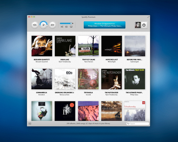This screenshot has height=142, width=178.
Task: Click the HOPE DIES LAST album title
Action: (x=112, y=59)
